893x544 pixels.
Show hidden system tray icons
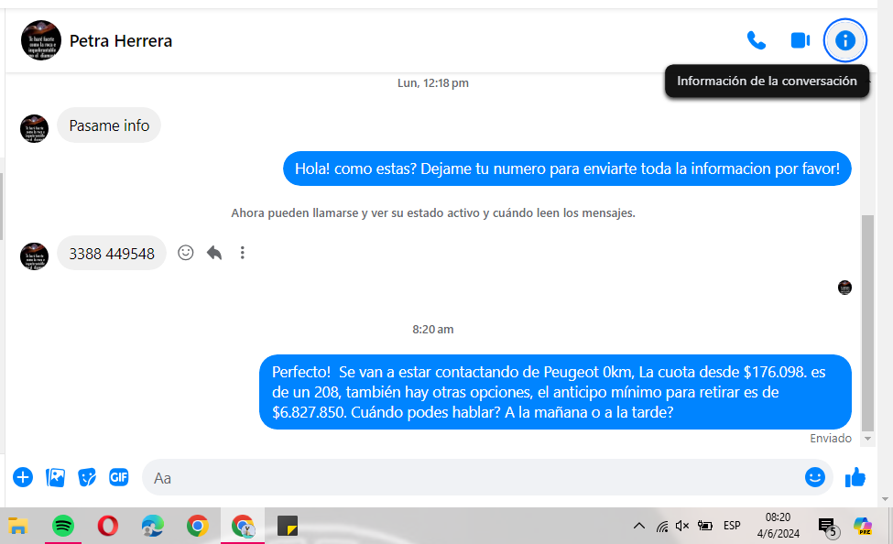click(x=638, y=526)
